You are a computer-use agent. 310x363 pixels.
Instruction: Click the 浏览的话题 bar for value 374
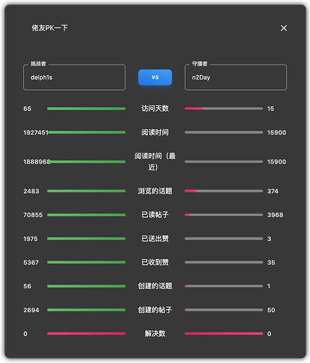pos(224,191)
